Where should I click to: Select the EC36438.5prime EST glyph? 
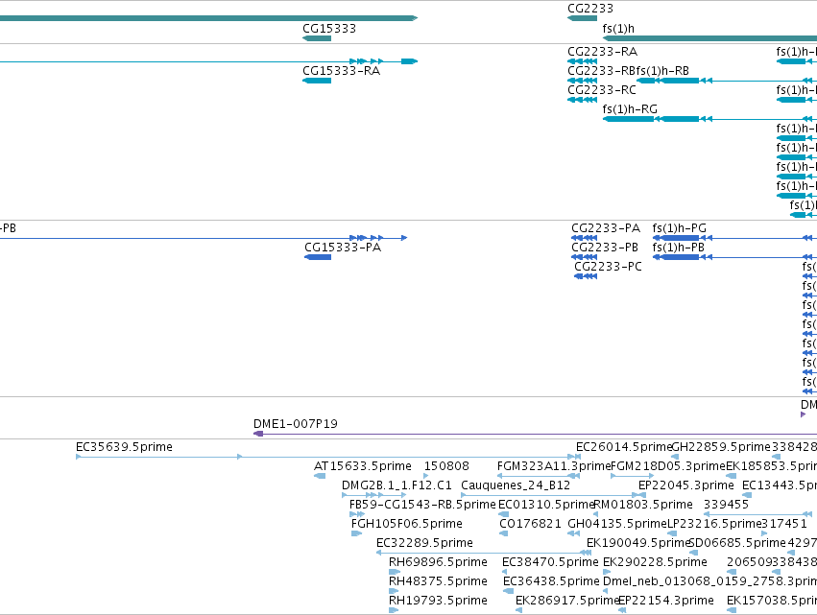tap(508, 591)
